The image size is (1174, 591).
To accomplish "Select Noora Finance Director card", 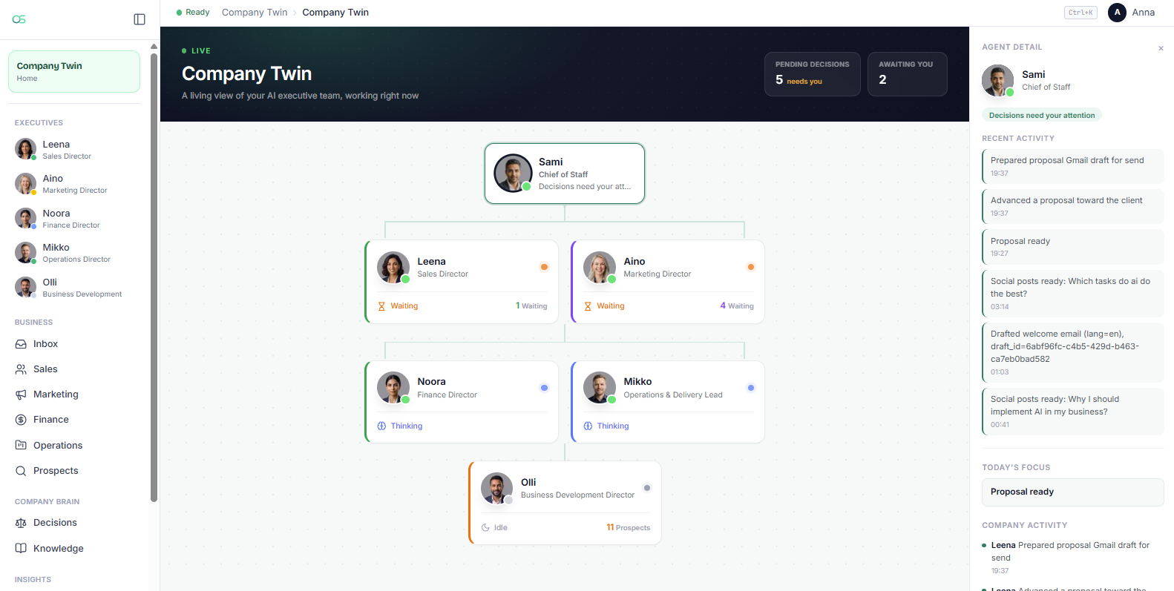I will [462, 402].
